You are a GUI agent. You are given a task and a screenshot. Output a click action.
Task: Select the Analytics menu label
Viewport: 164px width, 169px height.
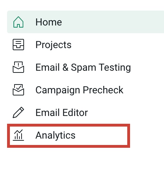click(x=55, y=135)
